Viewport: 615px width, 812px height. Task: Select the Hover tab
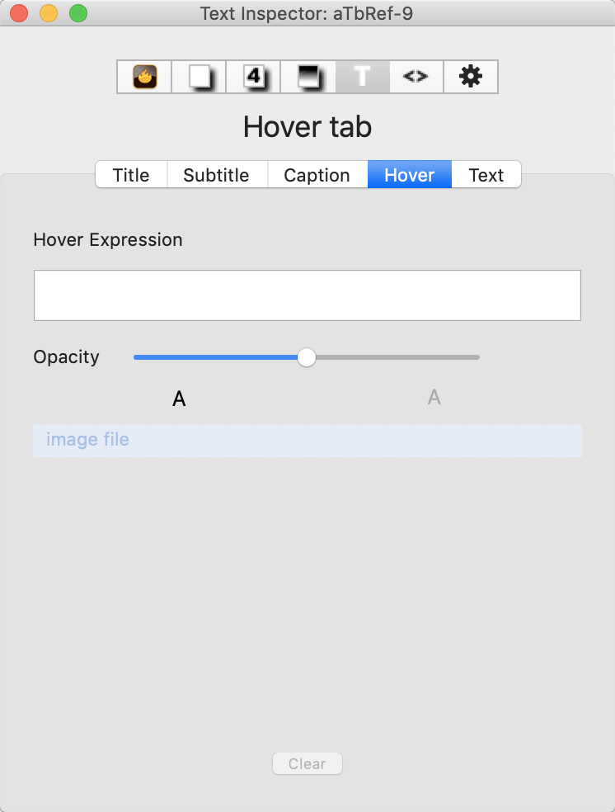pyautogui.click(x=409, y=175)
